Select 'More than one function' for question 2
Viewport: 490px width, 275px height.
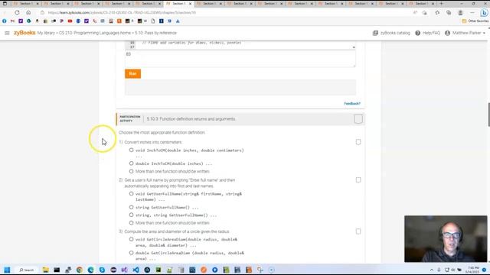pyautogui.click(x=131, y=223)
